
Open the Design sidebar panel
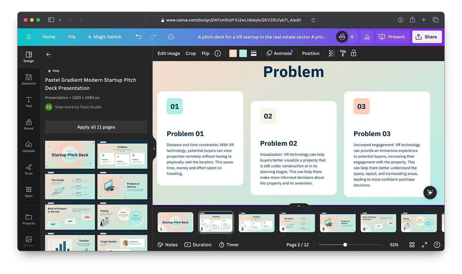(29, 57)
